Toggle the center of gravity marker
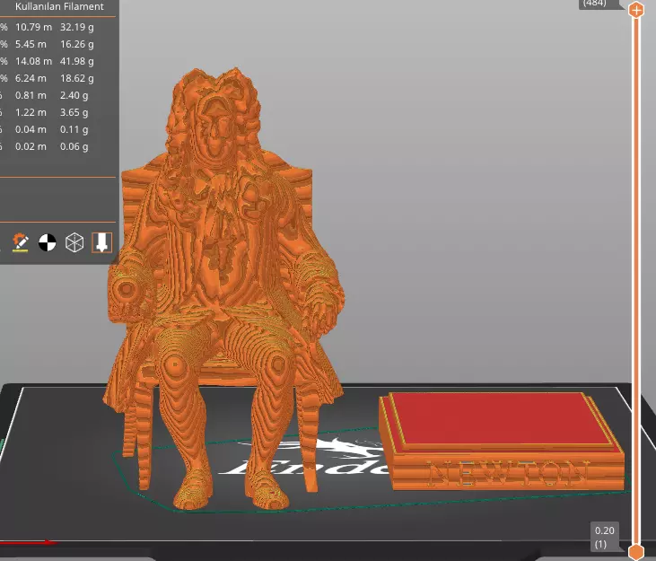 point(48,242)
